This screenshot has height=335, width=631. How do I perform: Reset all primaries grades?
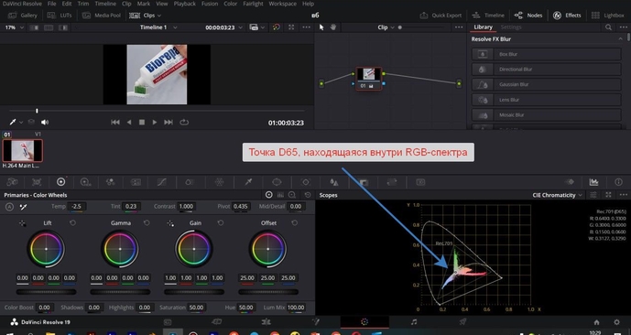(x=308, y=195)
